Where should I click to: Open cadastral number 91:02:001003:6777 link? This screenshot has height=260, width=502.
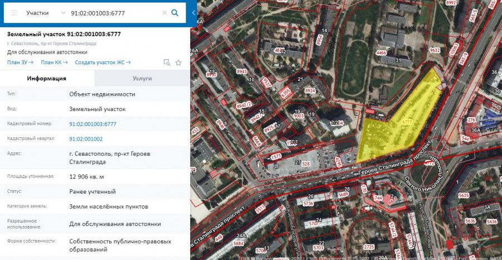[93, 124]
